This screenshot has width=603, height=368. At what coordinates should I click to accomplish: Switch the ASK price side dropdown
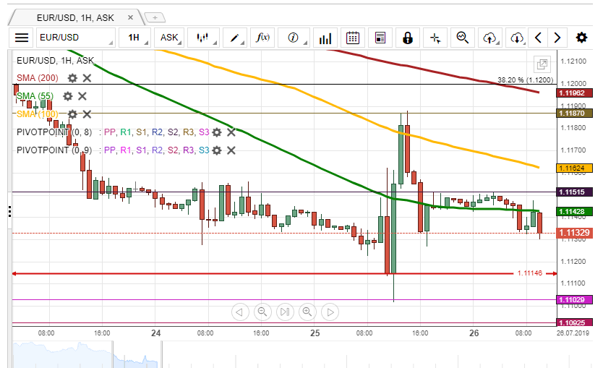pos(169,38)
